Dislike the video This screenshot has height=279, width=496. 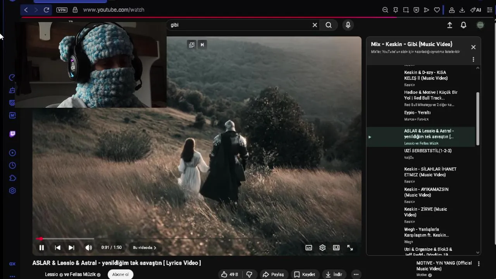point(250,274)
